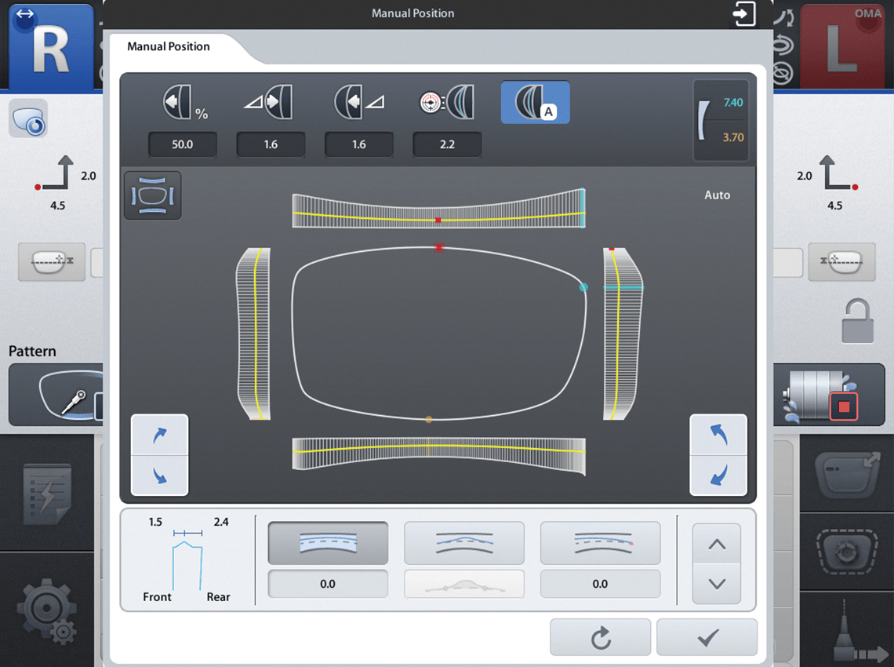
Task: Select the partial center bevel adjust button
Action: (464, 543)
